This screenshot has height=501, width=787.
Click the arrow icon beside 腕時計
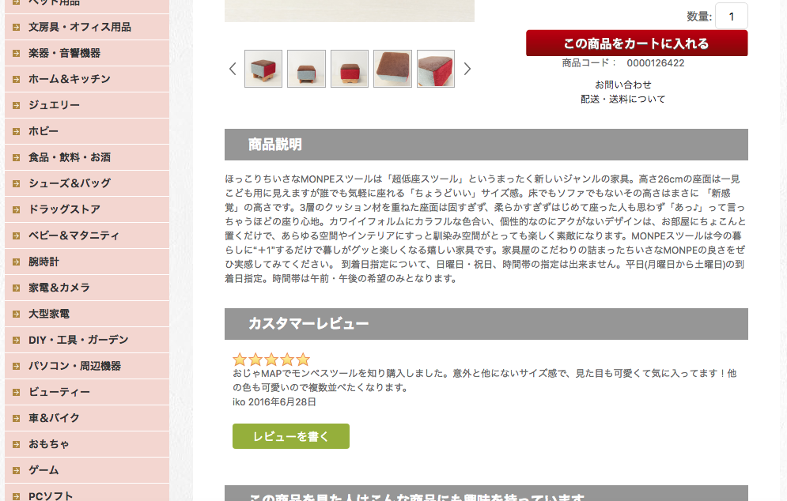coord(17,262)
